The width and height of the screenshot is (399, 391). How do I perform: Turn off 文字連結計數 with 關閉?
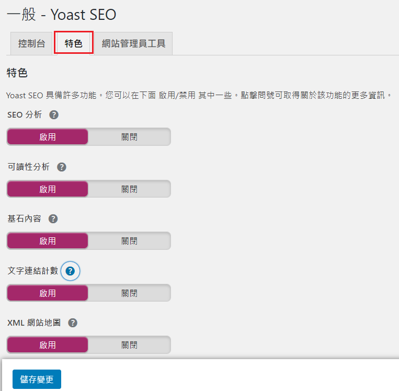click(x=129, y=293)
